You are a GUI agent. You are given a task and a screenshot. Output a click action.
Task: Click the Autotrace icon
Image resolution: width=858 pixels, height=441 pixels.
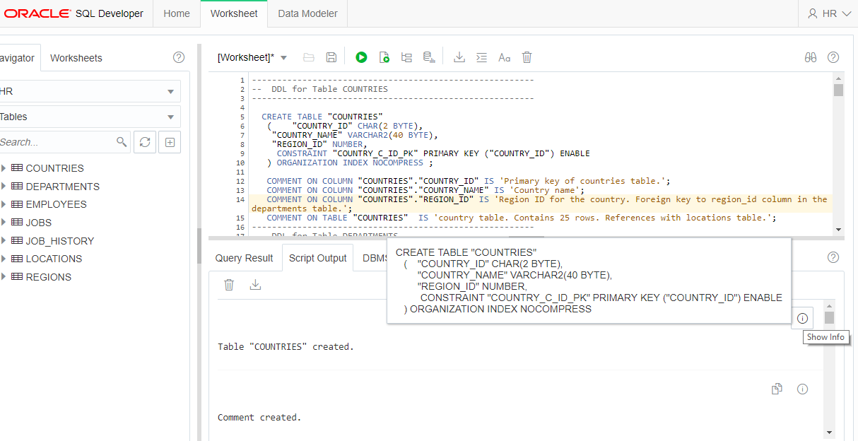428,57
